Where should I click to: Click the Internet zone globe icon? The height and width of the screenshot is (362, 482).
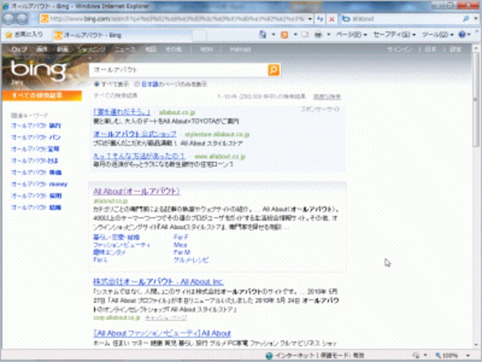click(269, 355)
